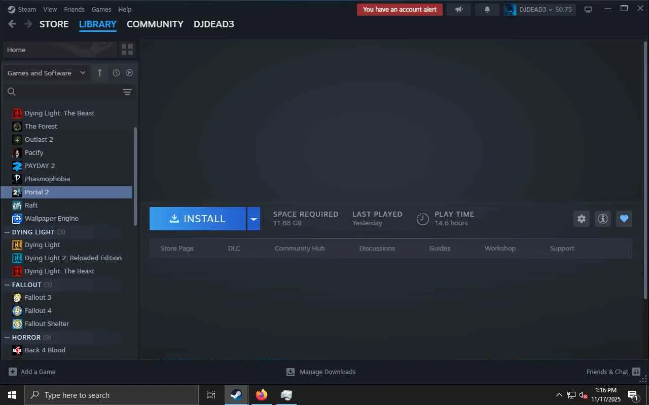Open the Friends menu
649x405 pixels.
(75, 9)
